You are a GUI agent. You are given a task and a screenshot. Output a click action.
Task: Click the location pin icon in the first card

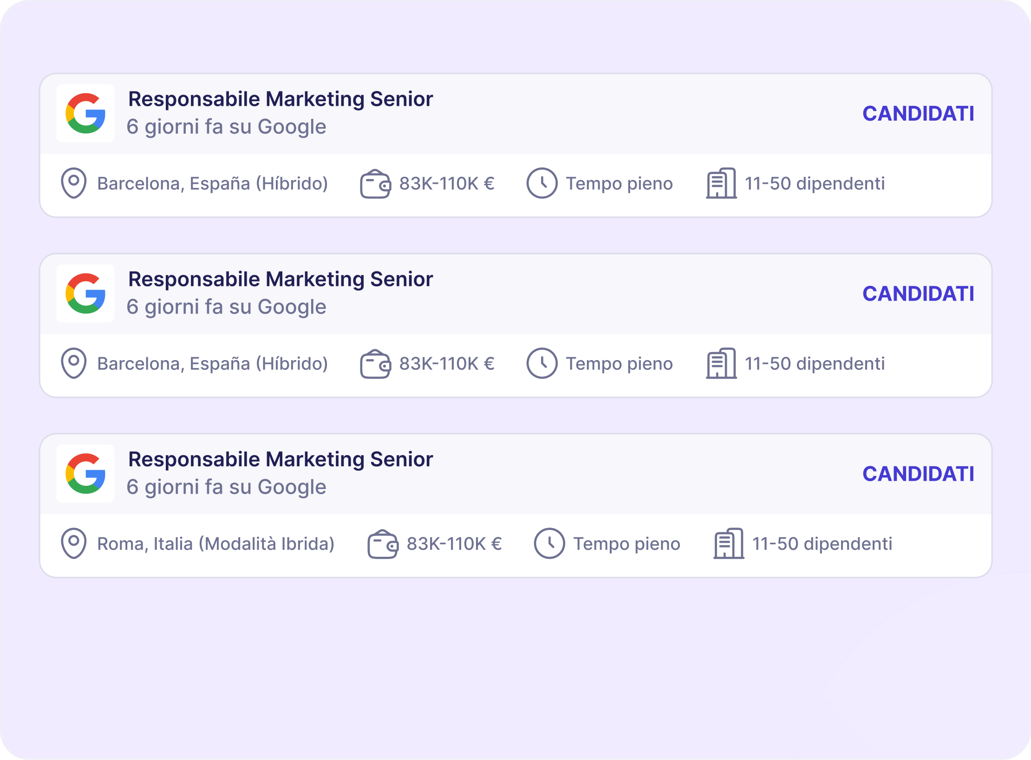pyautogui.click(x=73, y=183)
